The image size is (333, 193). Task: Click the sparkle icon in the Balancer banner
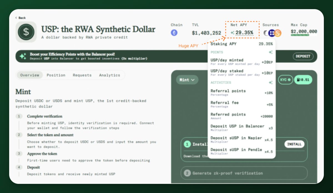[23, 56]
